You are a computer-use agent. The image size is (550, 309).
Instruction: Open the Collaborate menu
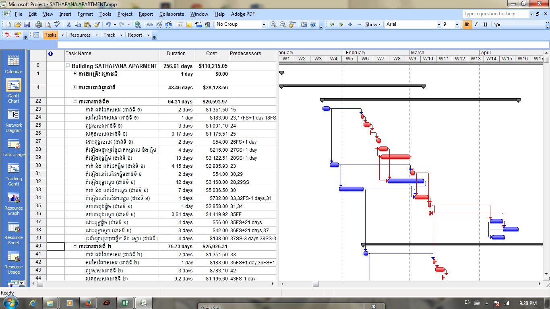pyautogui.click(x=172, y=14)
